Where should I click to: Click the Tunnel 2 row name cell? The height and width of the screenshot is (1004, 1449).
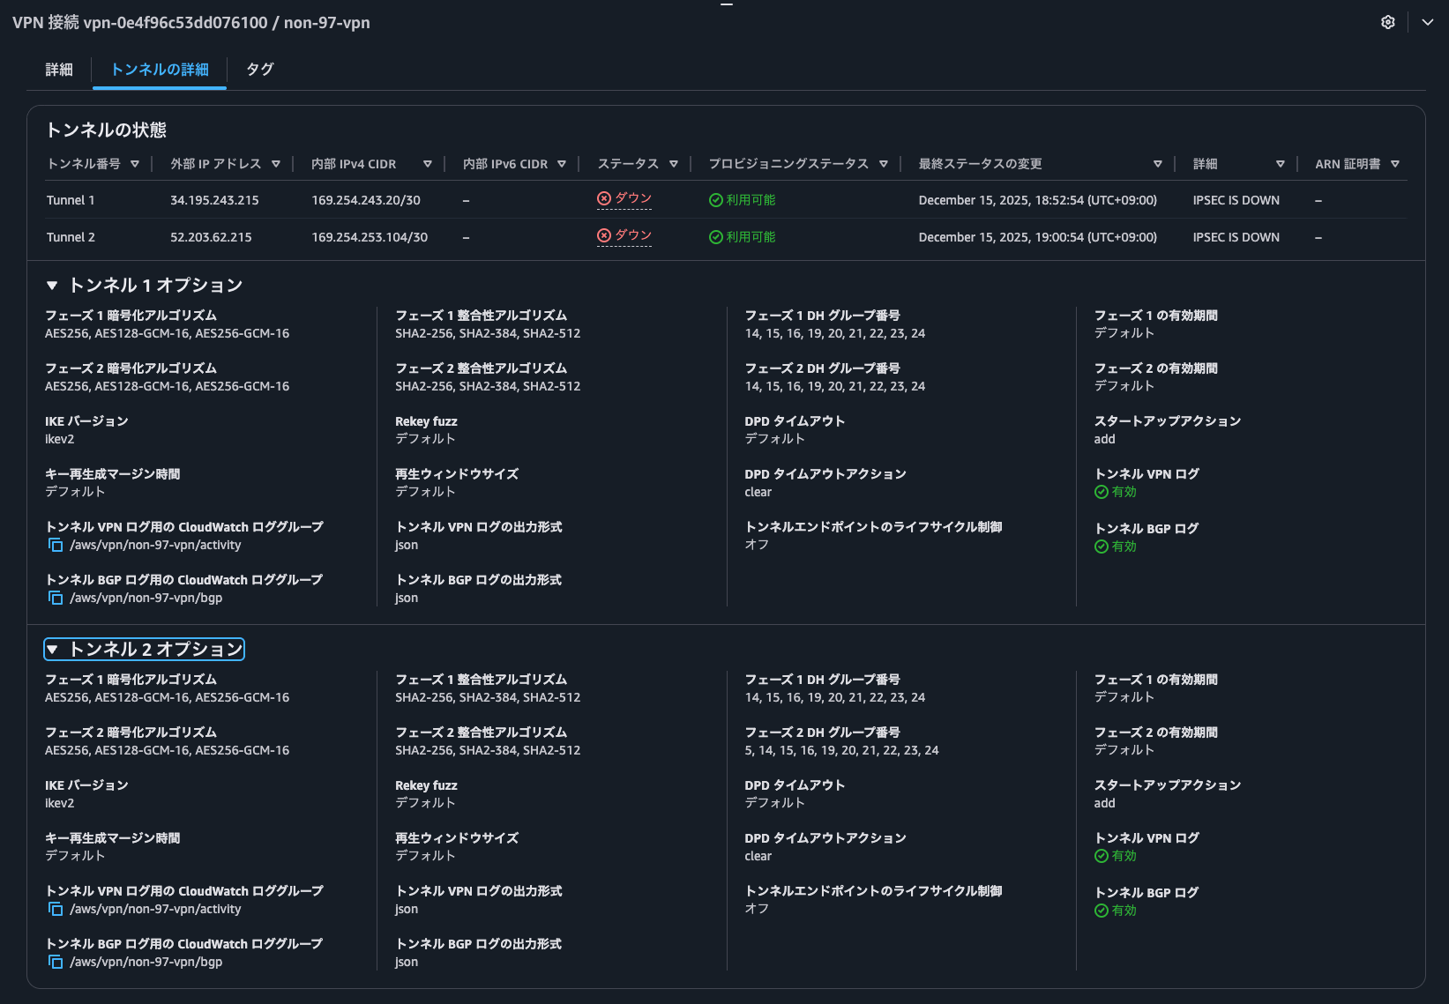(x=71, y=237)
